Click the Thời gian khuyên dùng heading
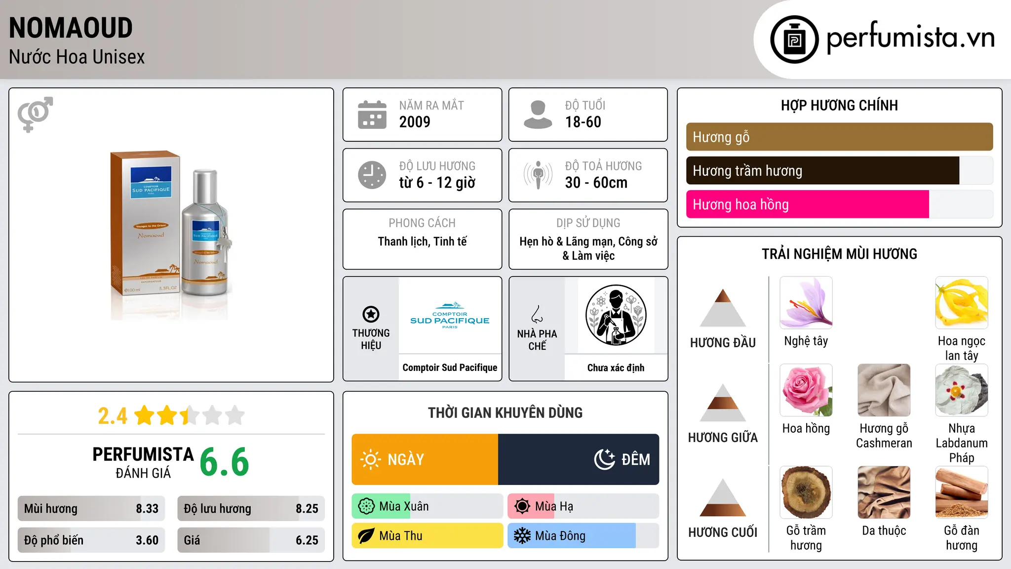The width and height of the screenshot is (1011, 569). coord(505,412)
